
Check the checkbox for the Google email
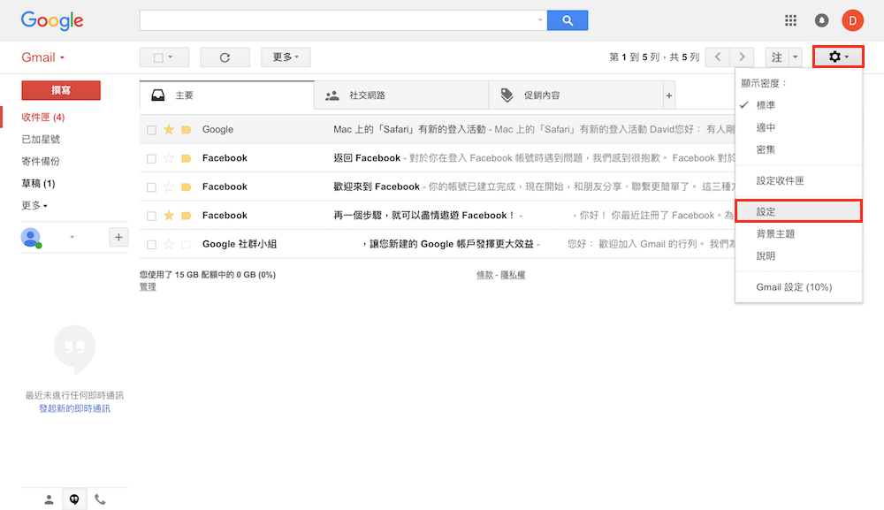(151, 130)
